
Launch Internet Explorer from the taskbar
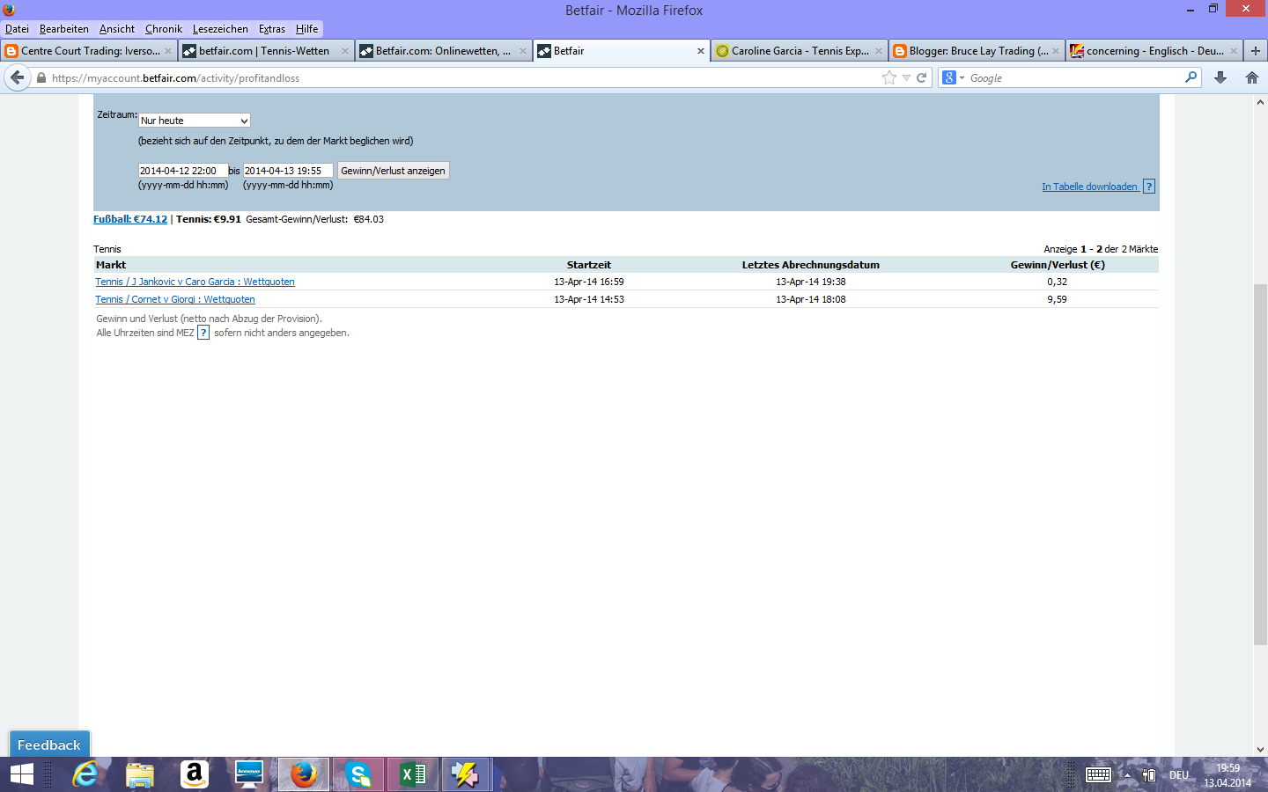(x=85, y=774)
